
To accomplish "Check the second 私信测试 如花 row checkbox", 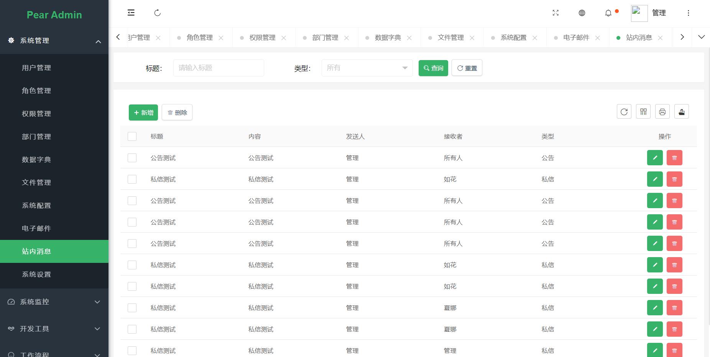I will (x=132, y=265).
